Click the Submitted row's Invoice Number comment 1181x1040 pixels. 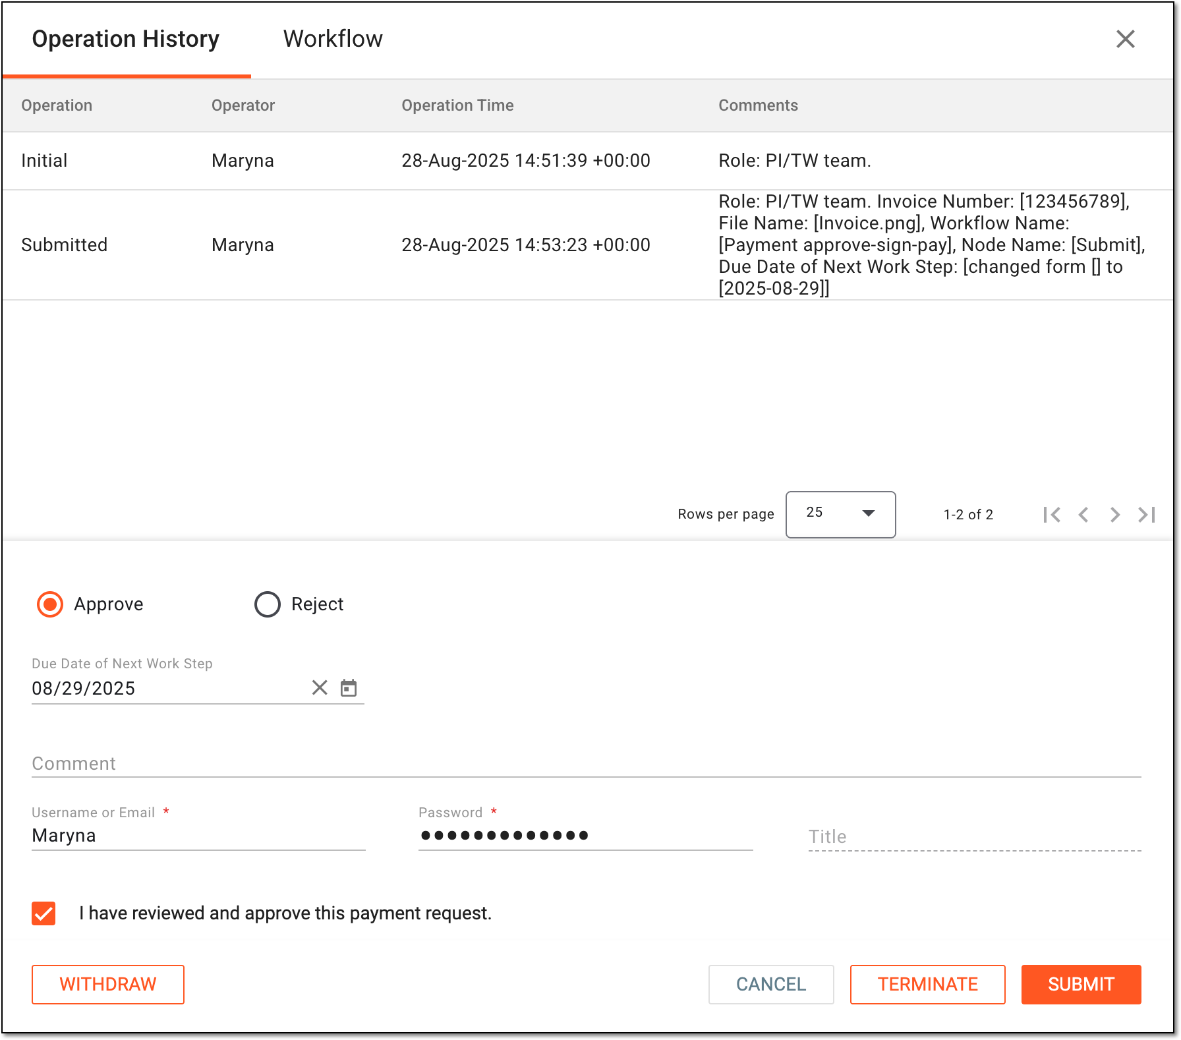pos(932,245)
